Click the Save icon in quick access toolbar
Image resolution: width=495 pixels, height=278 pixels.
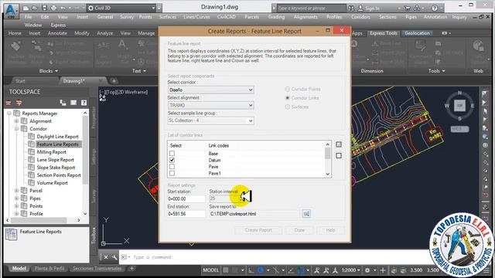point(44,8)
